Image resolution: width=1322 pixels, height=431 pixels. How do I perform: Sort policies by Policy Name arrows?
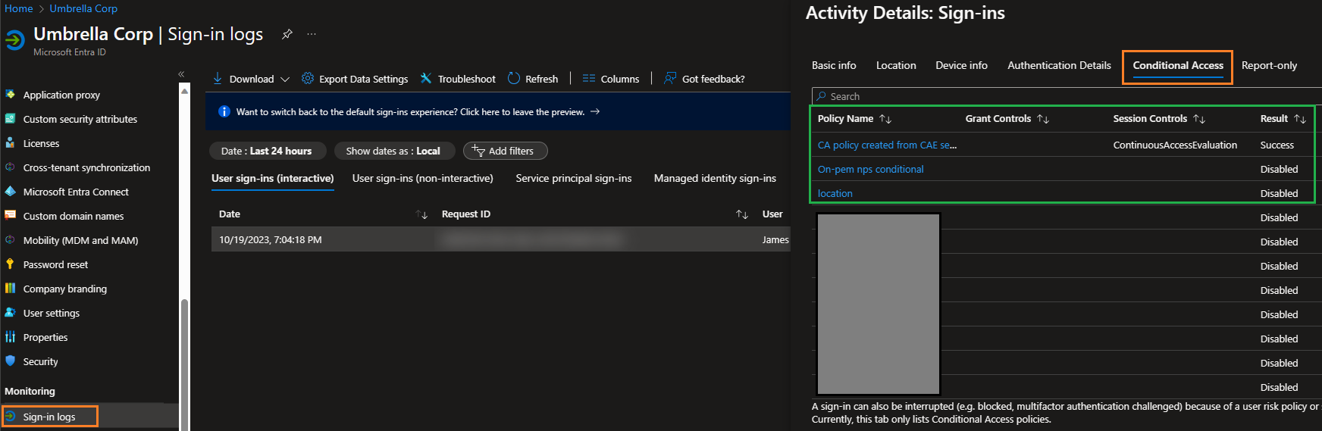pos(885,119)
